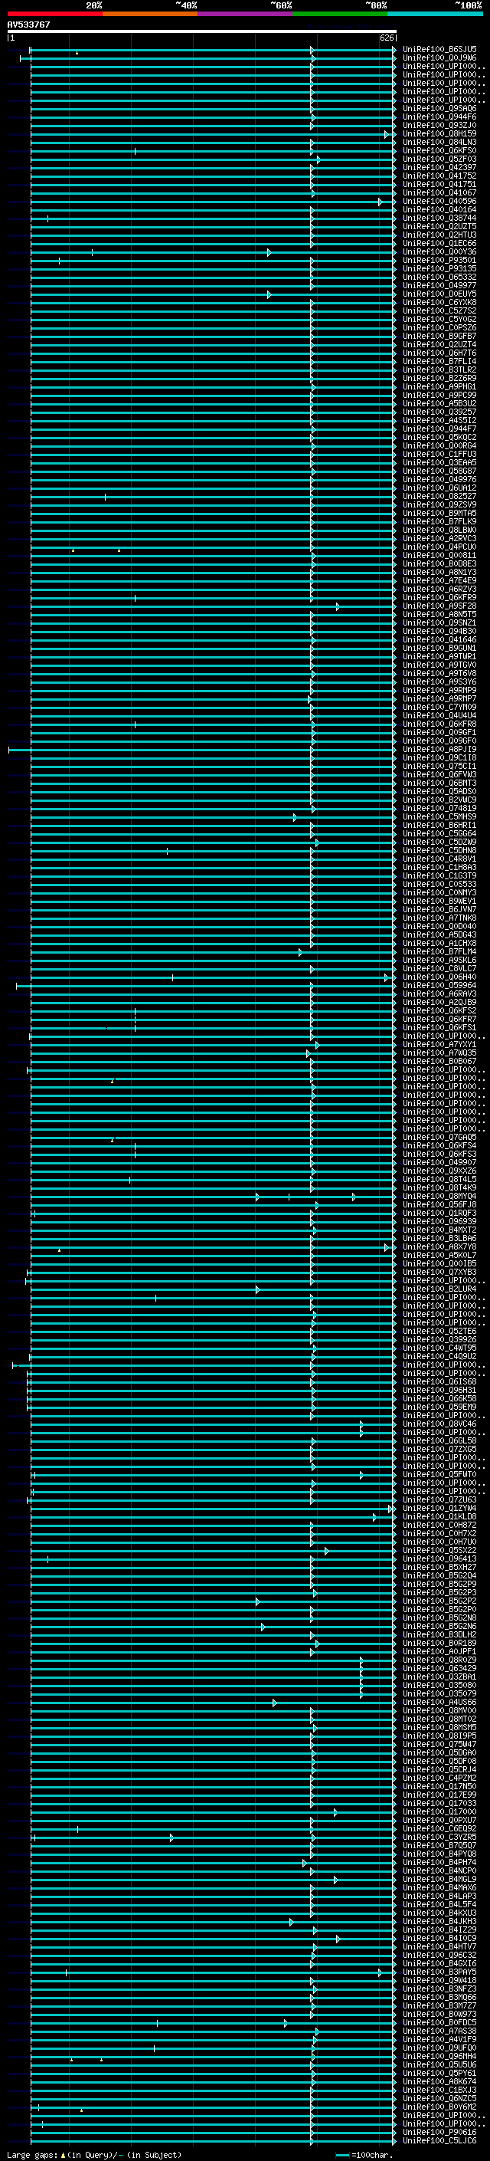Select the UniRef100_C6YXK8 label
This screenshot has width=490, height=2161.
coord(439,303)
